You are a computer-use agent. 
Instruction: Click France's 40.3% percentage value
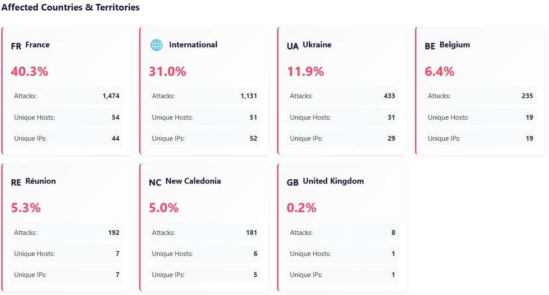coord(29,71)
